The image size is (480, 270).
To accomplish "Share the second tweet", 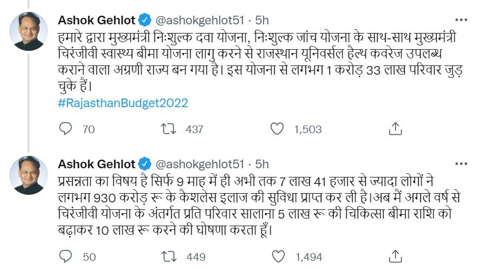I will (x=395, y=256).
